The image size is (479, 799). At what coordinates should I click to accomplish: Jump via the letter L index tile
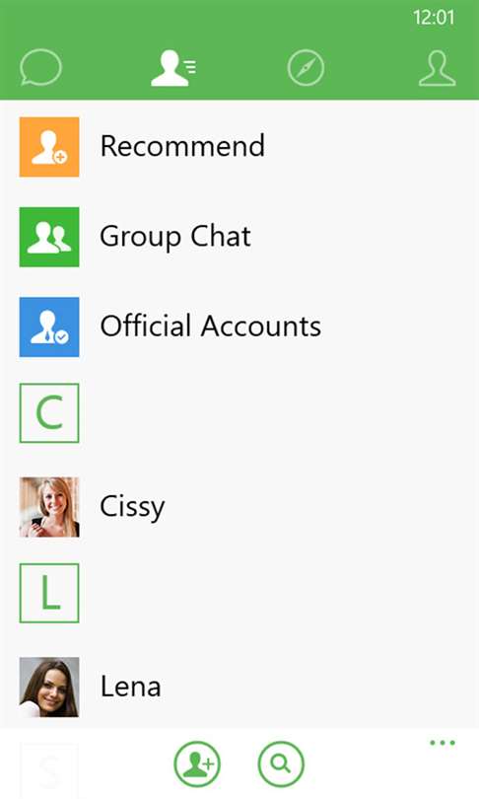click(x=49, y=593)
